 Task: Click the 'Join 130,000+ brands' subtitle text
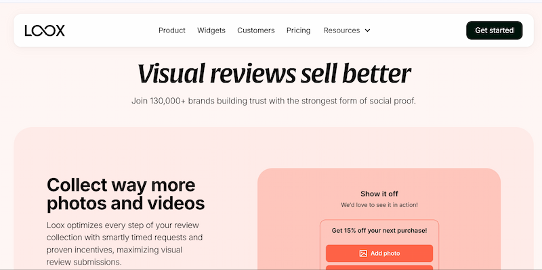(274, 101)
